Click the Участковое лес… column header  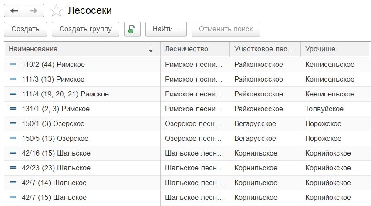[265, 49]
